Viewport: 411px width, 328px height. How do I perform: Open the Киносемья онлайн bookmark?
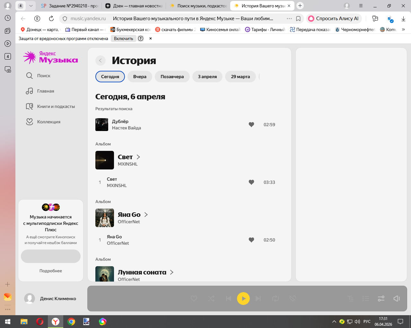pyautogui.click(x=220, y=29)
